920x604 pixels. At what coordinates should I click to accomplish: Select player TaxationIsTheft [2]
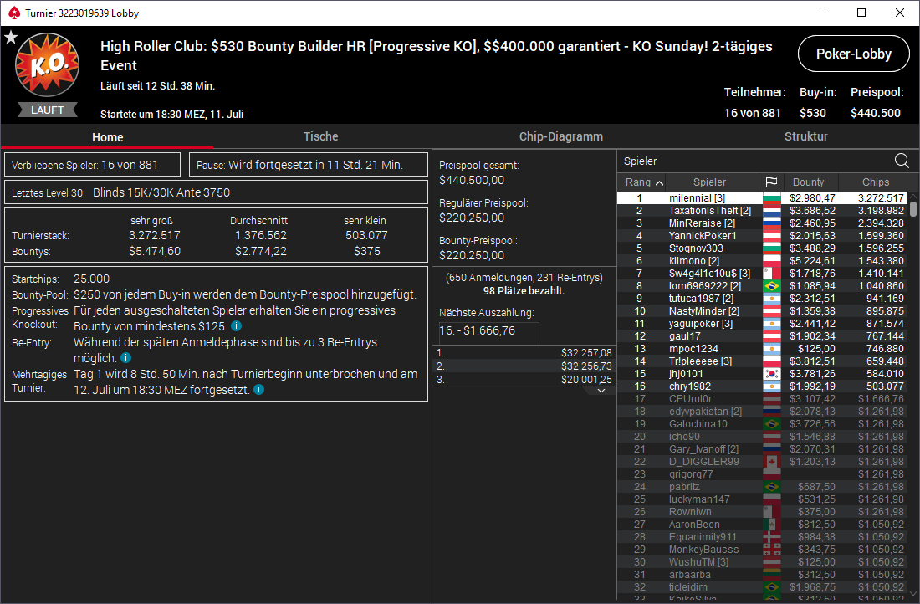[x=762, y=211]
